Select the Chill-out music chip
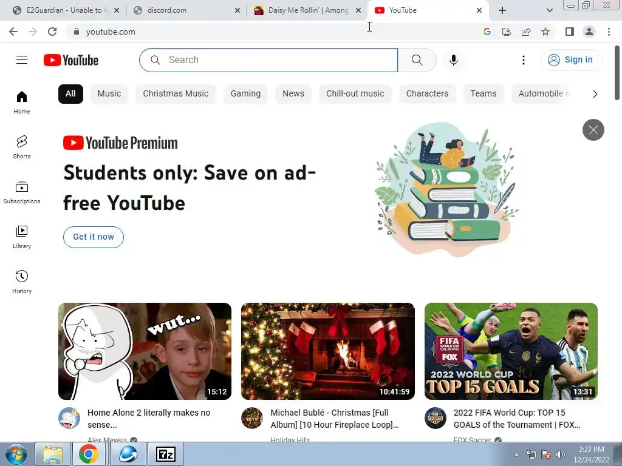The width and height of the screenshot is (622, 466). [x=355, y=94]
